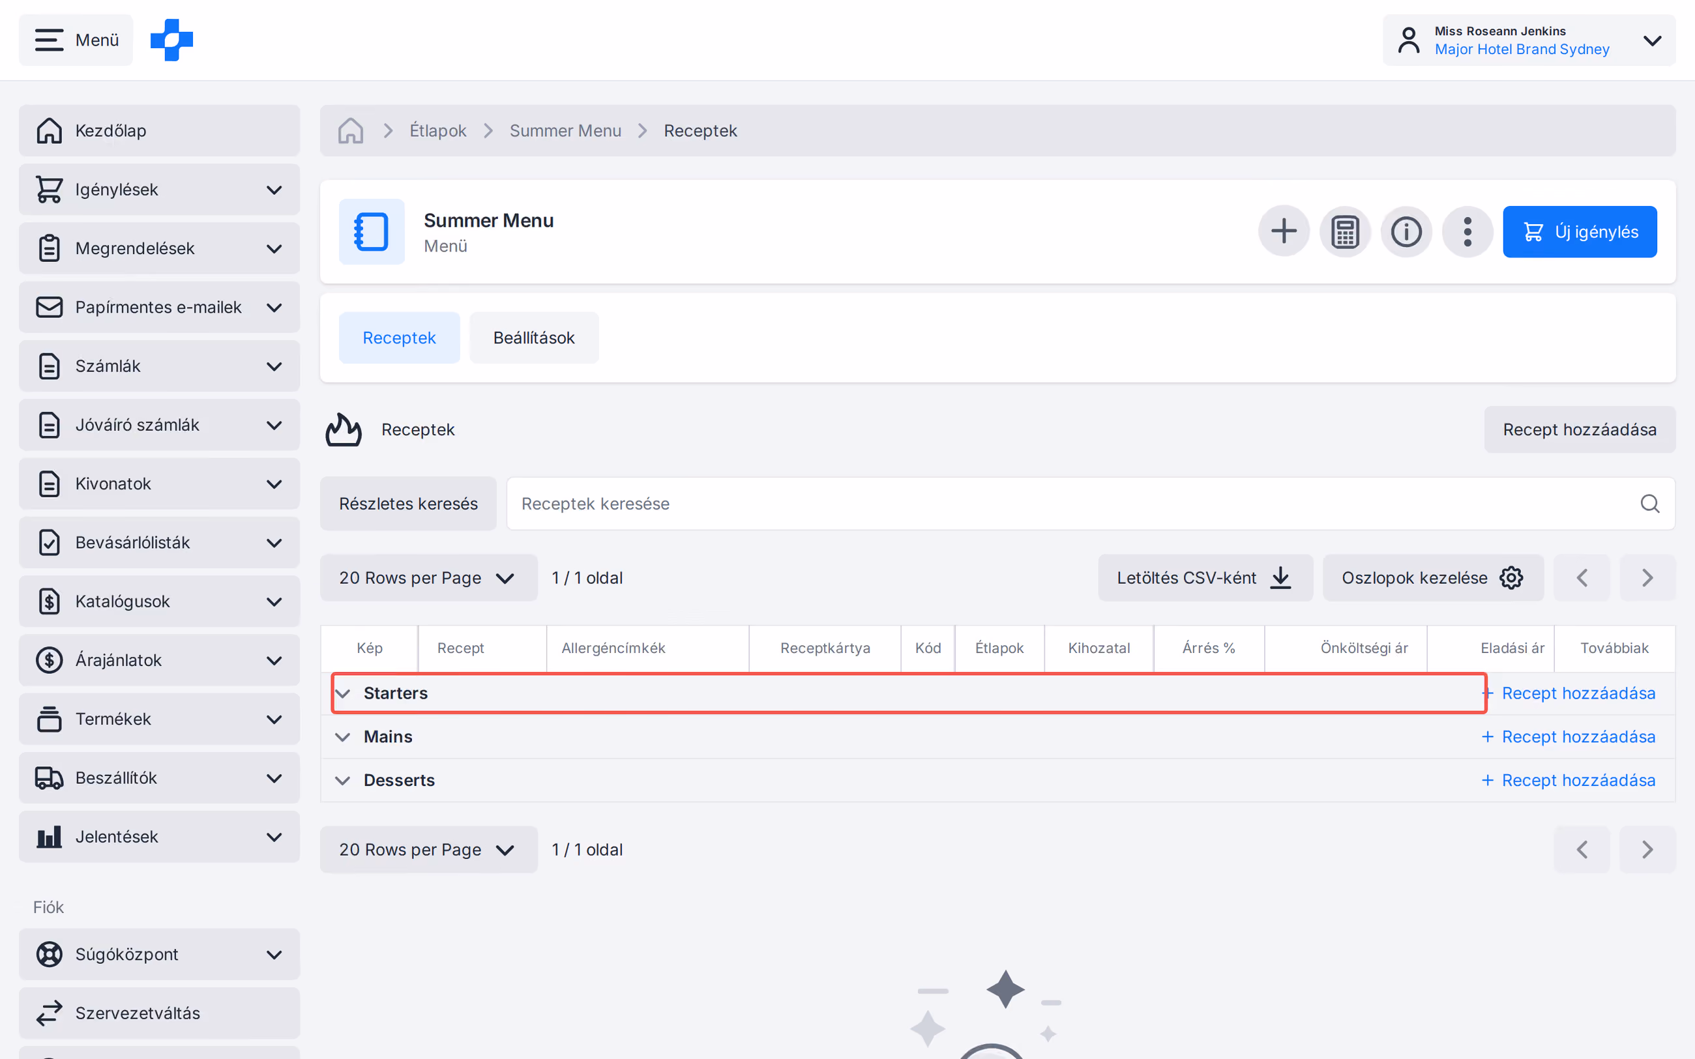
Task: Collapse the Starters recipe group
Action: coord(342,693)
